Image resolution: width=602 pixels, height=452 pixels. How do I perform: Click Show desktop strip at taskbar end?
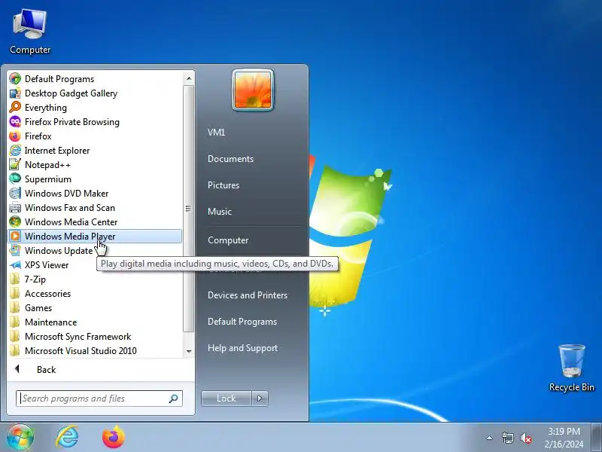pos(597,438)
